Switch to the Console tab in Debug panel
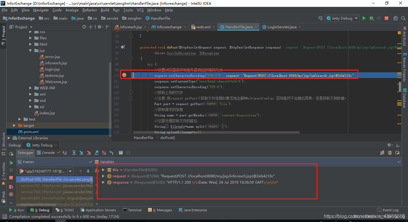The width and height of the screenshot is (408, 222). [x=48, y=153]
